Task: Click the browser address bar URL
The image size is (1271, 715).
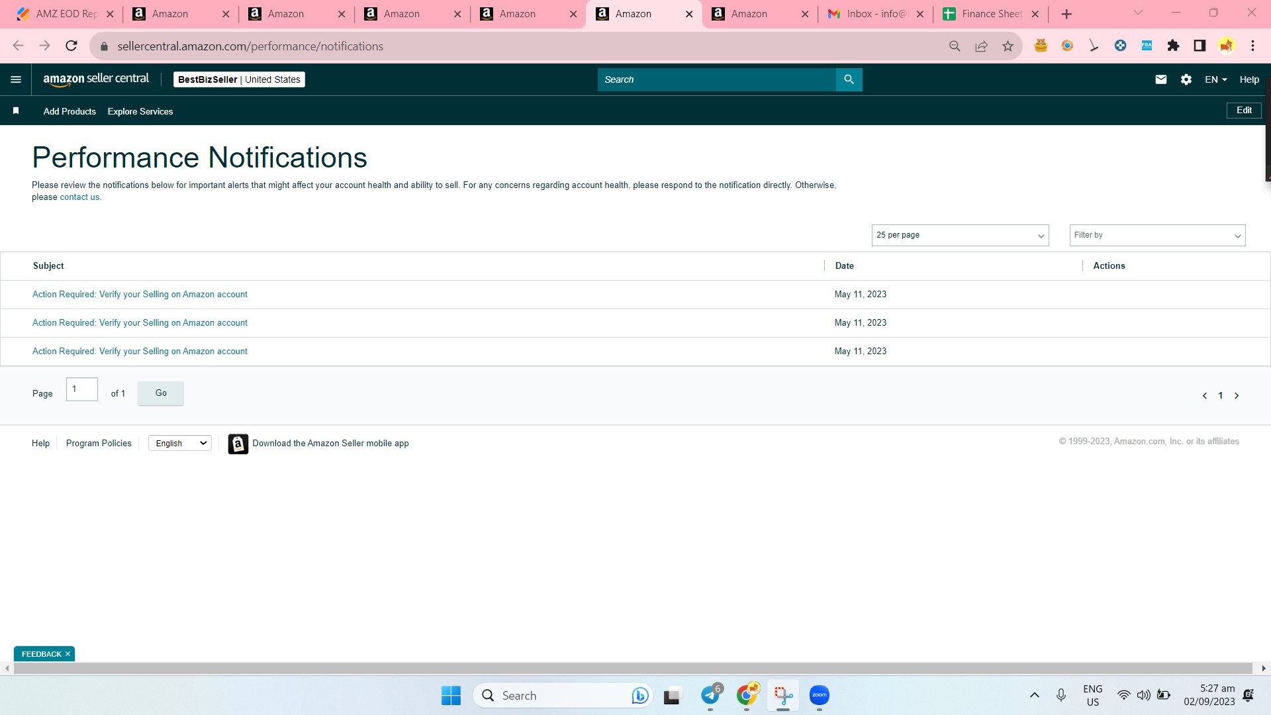Action: click(x=250, y=46)
